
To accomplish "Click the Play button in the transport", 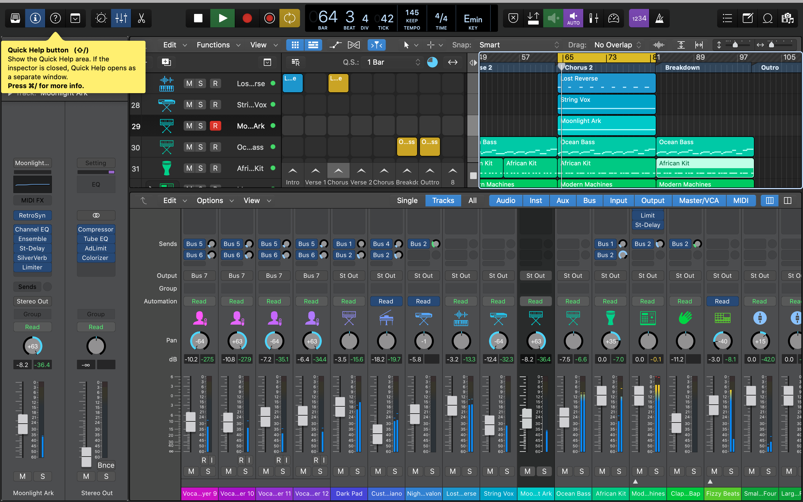I will pos(223,18).
